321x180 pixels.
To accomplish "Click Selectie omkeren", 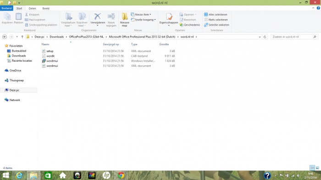I will tap(216, 25).
